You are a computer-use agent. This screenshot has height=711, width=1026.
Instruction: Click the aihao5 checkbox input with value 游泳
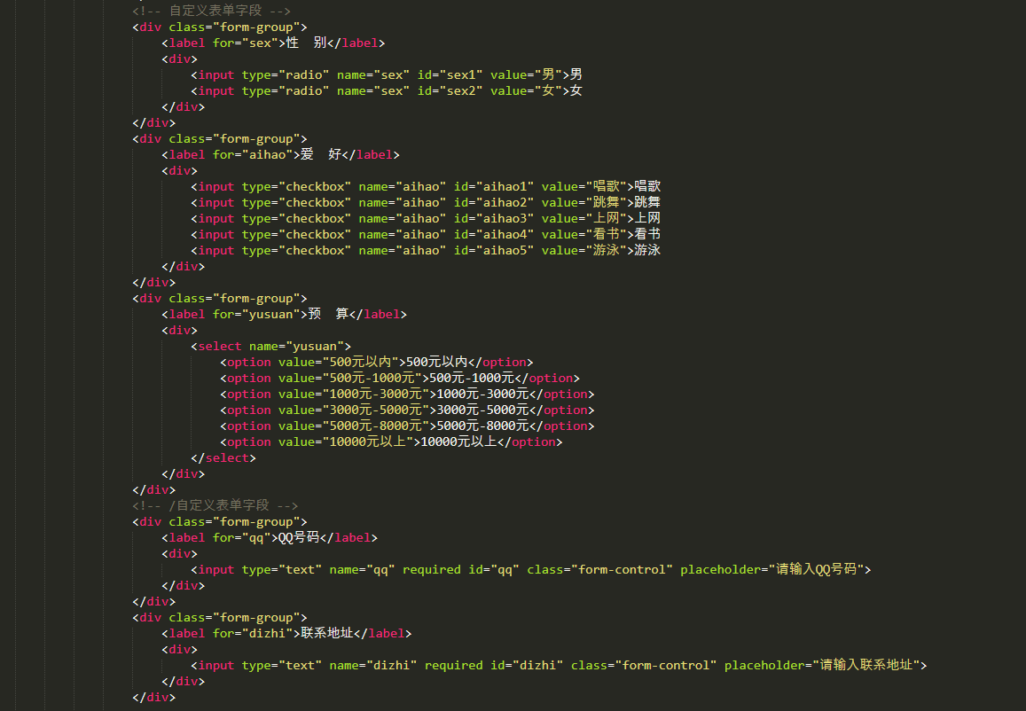426,250
